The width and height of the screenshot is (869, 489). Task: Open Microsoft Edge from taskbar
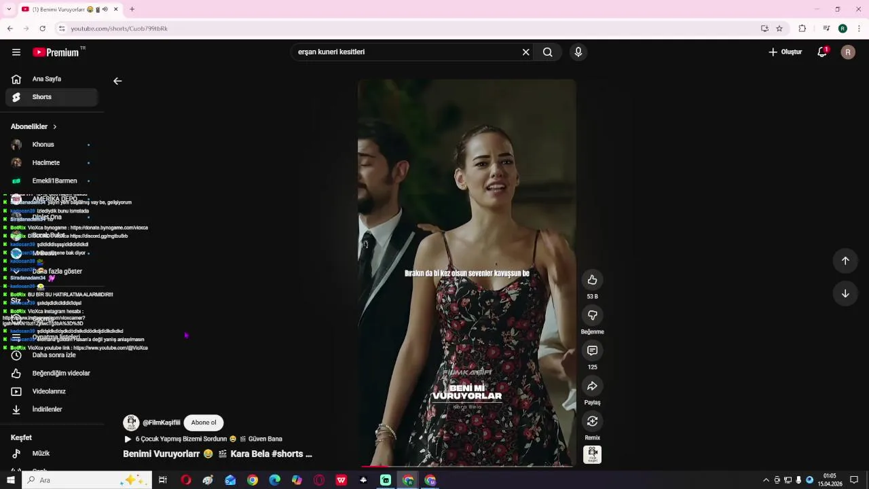click(274, 480)
